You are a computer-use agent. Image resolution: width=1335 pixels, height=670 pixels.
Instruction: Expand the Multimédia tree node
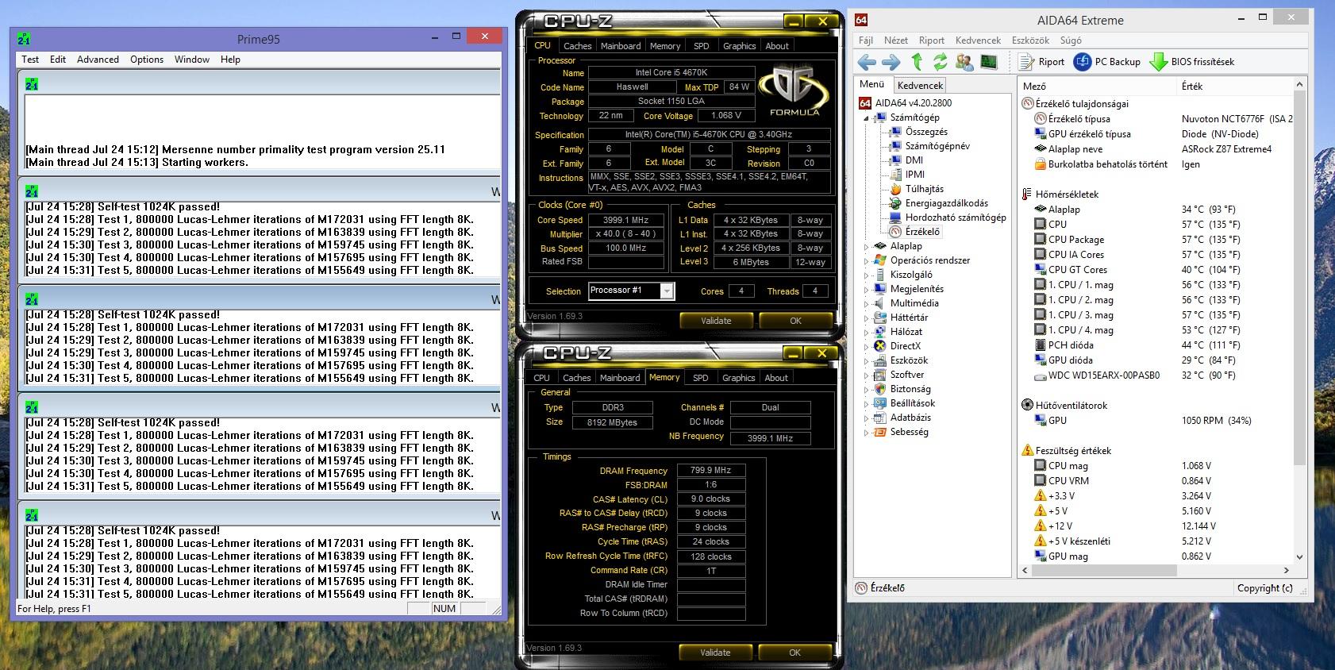866,303
